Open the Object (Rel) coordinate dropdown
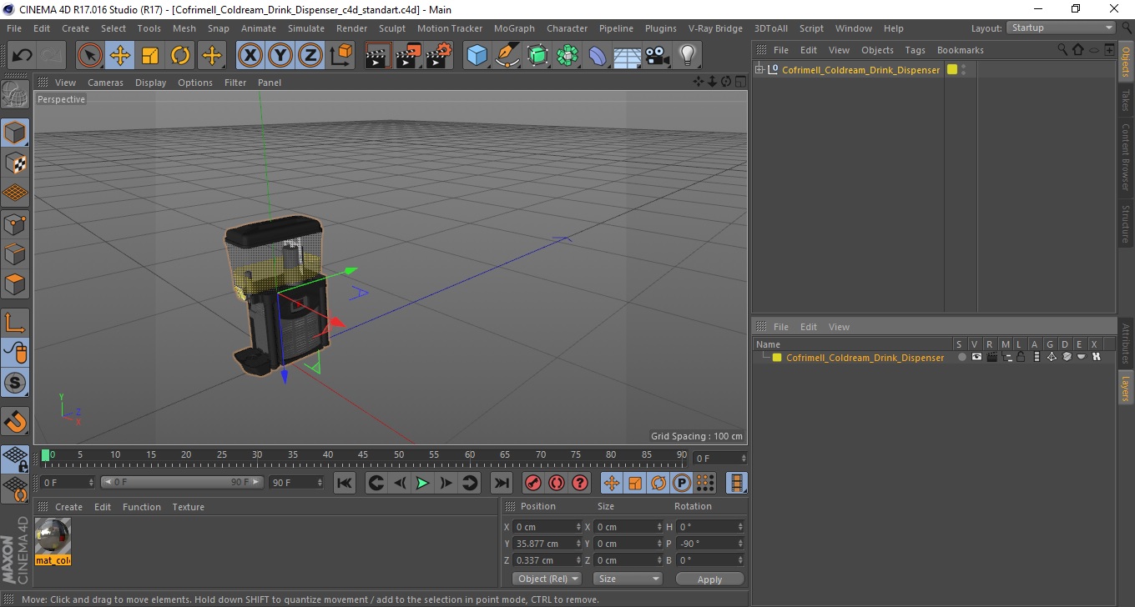1135x607 pixels. [x=547, y=579]
